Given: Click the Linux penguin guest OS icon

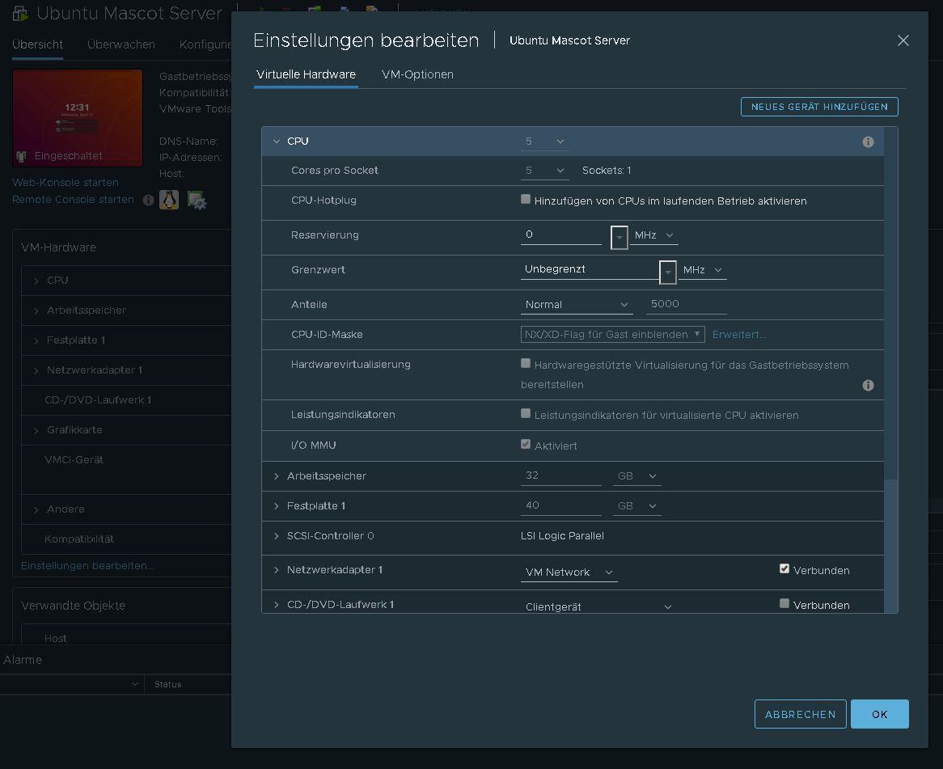Looking at the screenshot, I should 169,200.
